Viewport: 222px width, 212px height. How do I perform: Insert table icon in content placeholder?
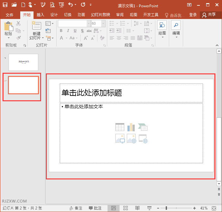120,127
